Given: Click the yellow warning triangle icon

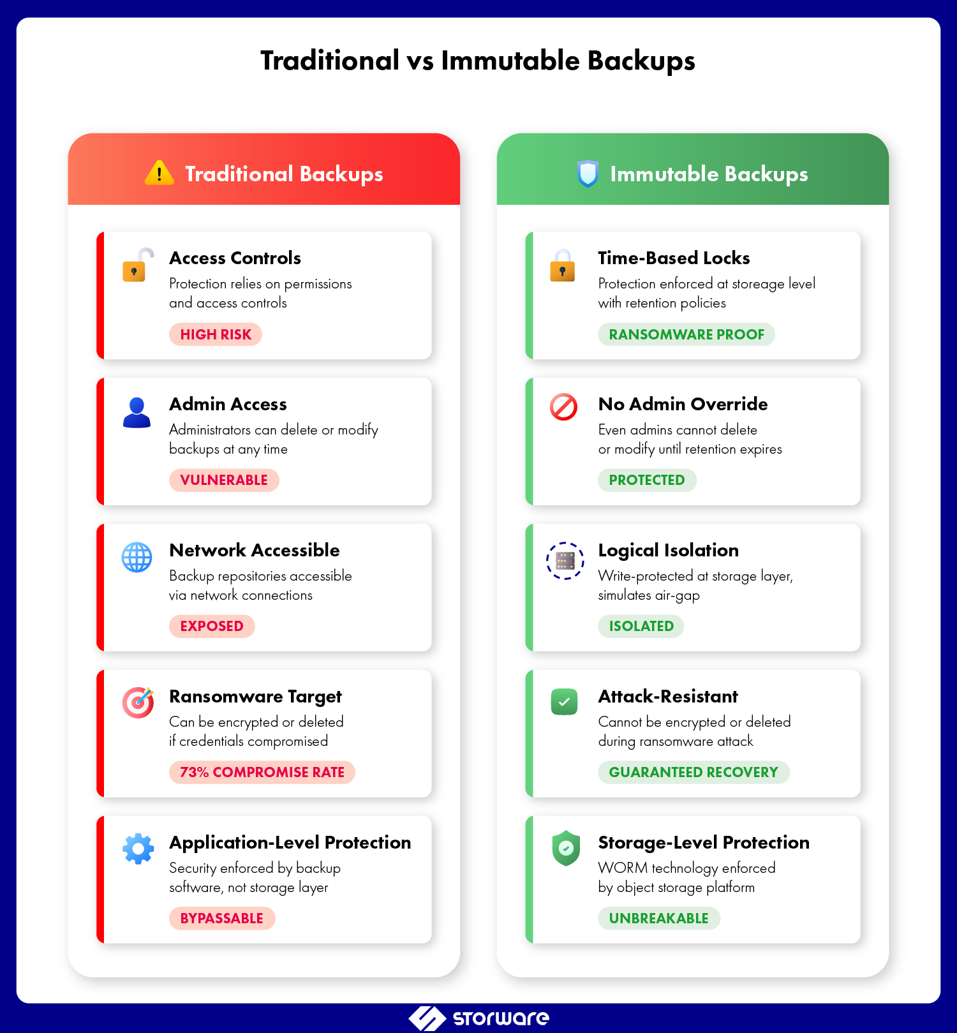Looking at the screenshot, I should tap(159, 173).
